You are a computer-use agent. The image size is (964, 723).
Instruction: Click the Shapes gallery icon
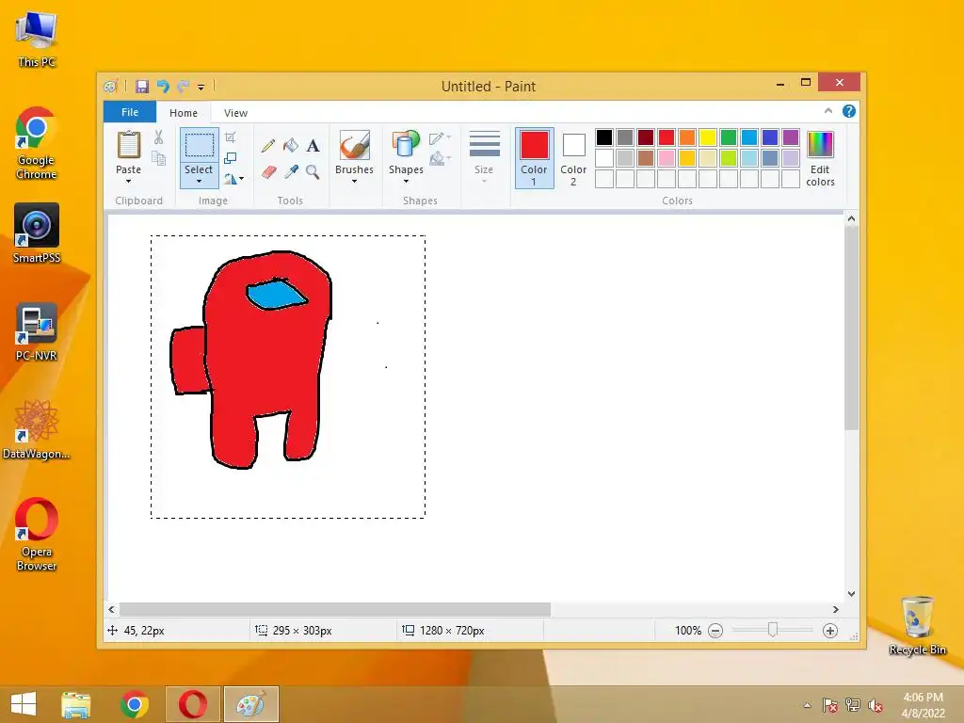pos(406,145)
